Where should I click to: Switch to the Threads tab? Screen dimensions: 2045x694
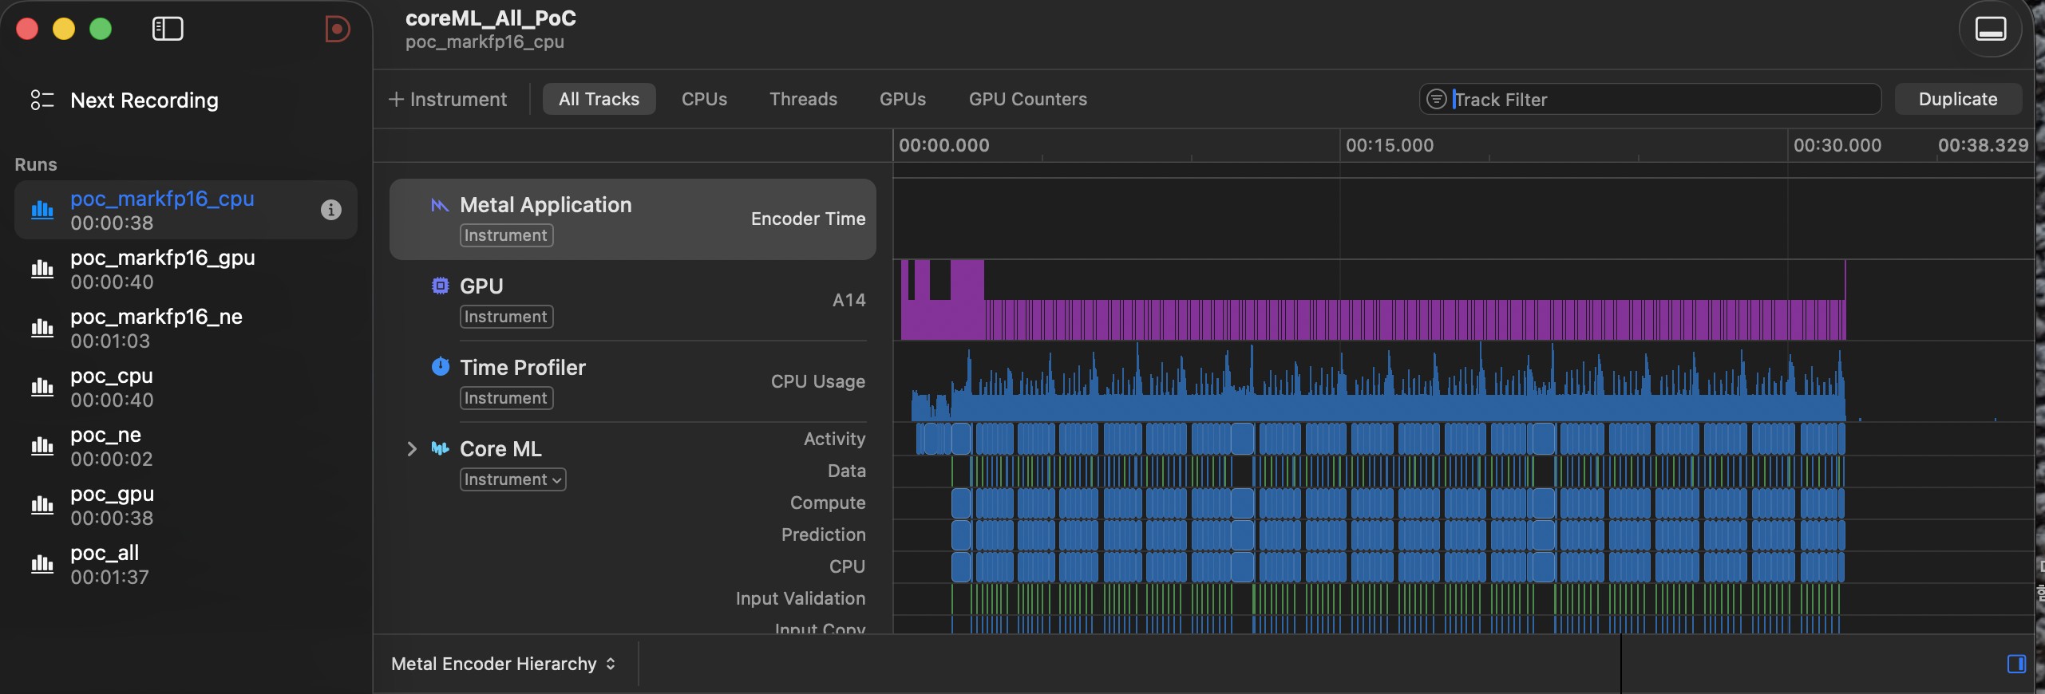(x=803, y=99)
